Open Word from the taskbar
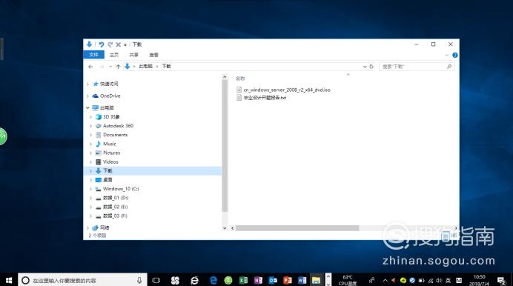Viewport: 513px width, 286px height. (302, 280)
